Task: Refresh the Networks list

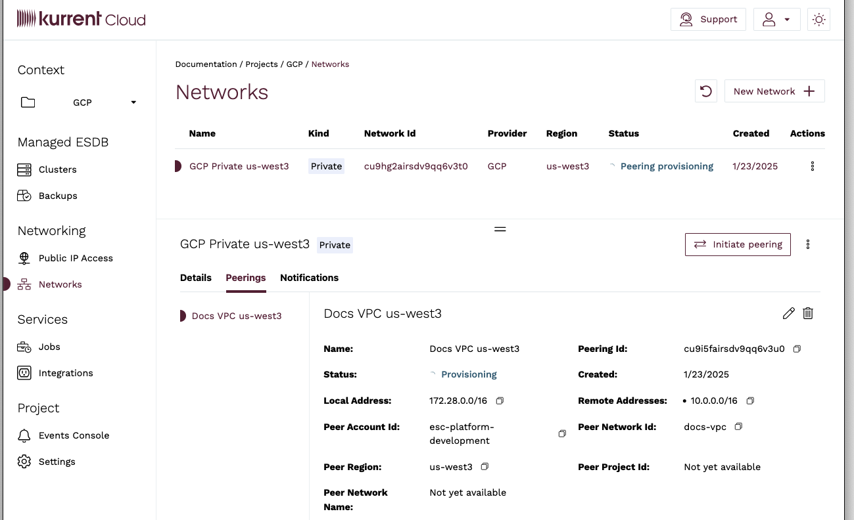Action: 705,91
